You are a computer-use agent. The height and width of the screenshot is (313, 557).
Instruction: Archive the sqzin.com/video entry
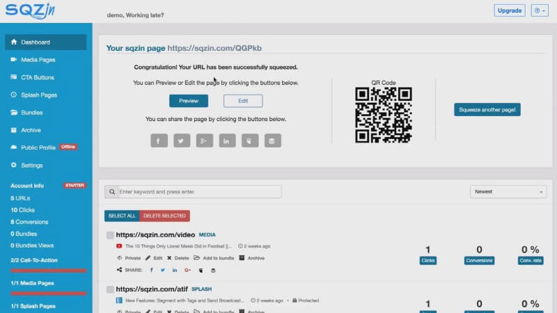point(252,258)
